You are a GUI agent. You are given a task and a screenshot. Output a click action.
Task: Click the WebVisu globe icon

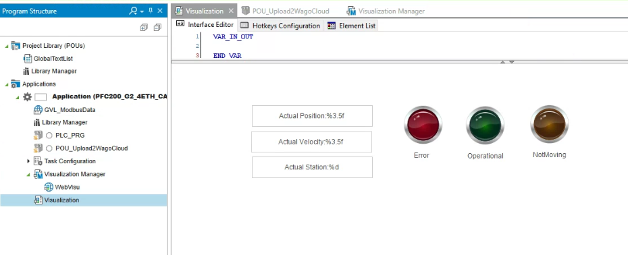click(x=49, y=187)
